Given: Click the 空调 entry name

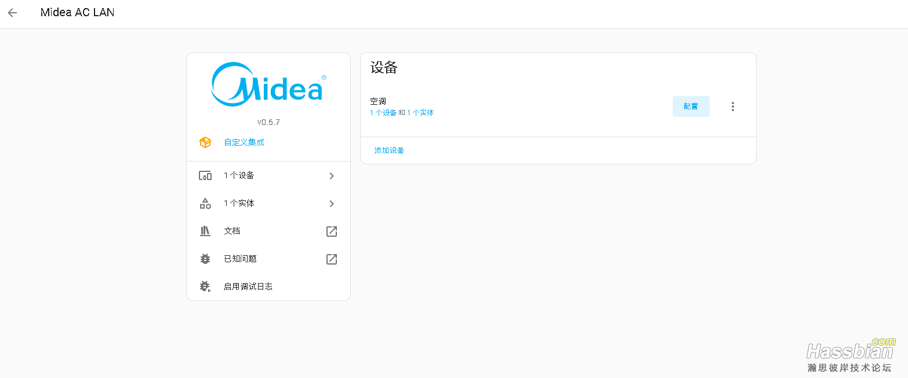Looking at the screenshot, I should pos(378,101).
